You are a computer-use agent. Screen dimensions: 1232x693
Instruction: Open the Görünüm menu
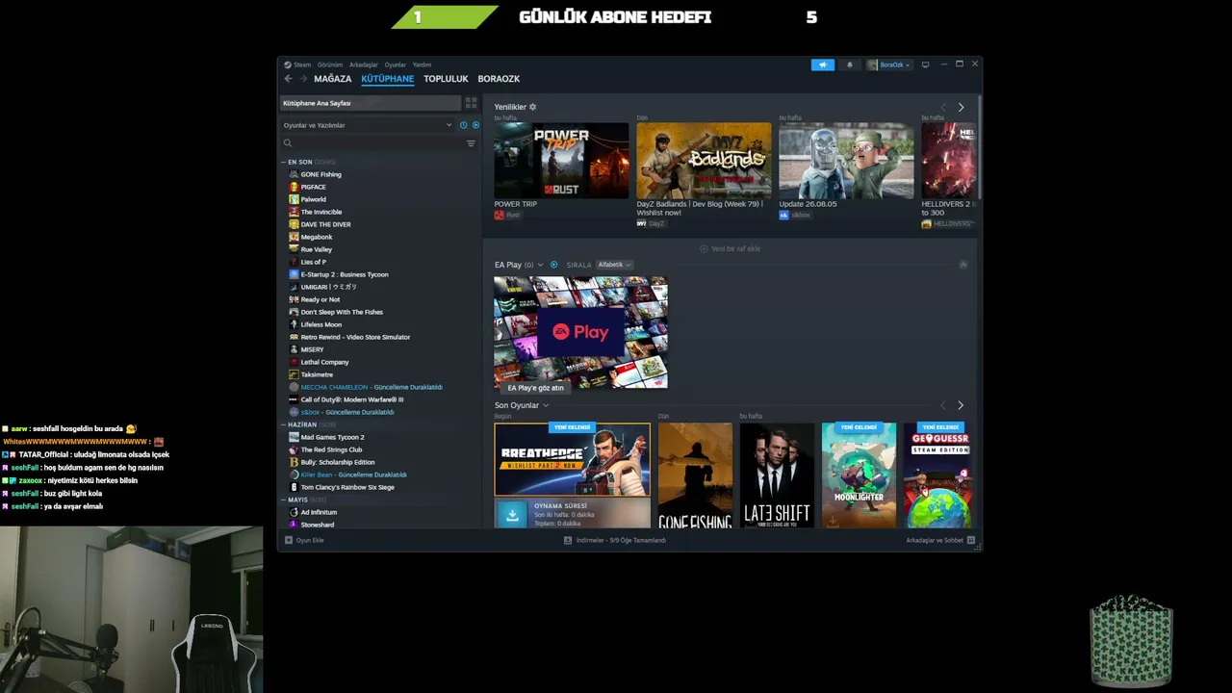point(330,64)
